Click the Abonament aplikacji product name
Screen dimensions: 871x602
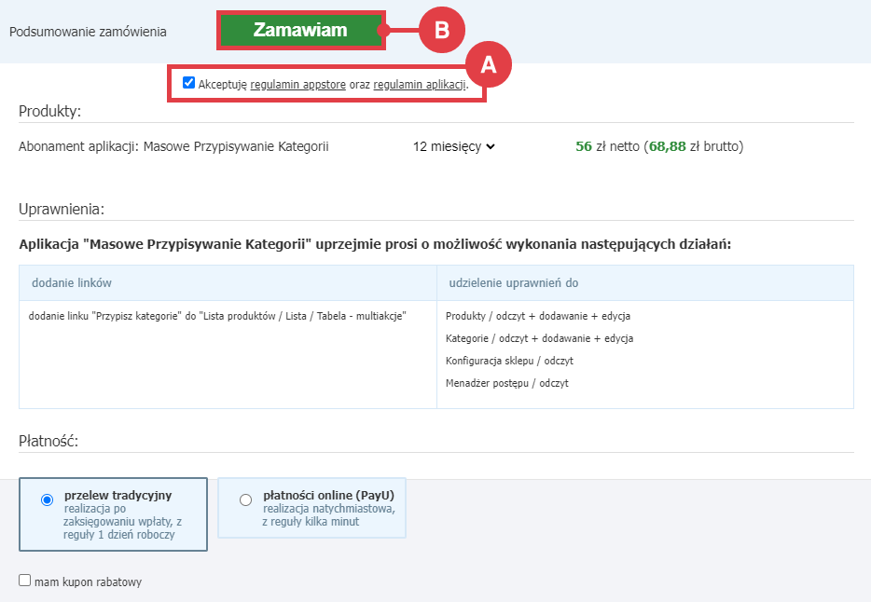pos(173,146)
